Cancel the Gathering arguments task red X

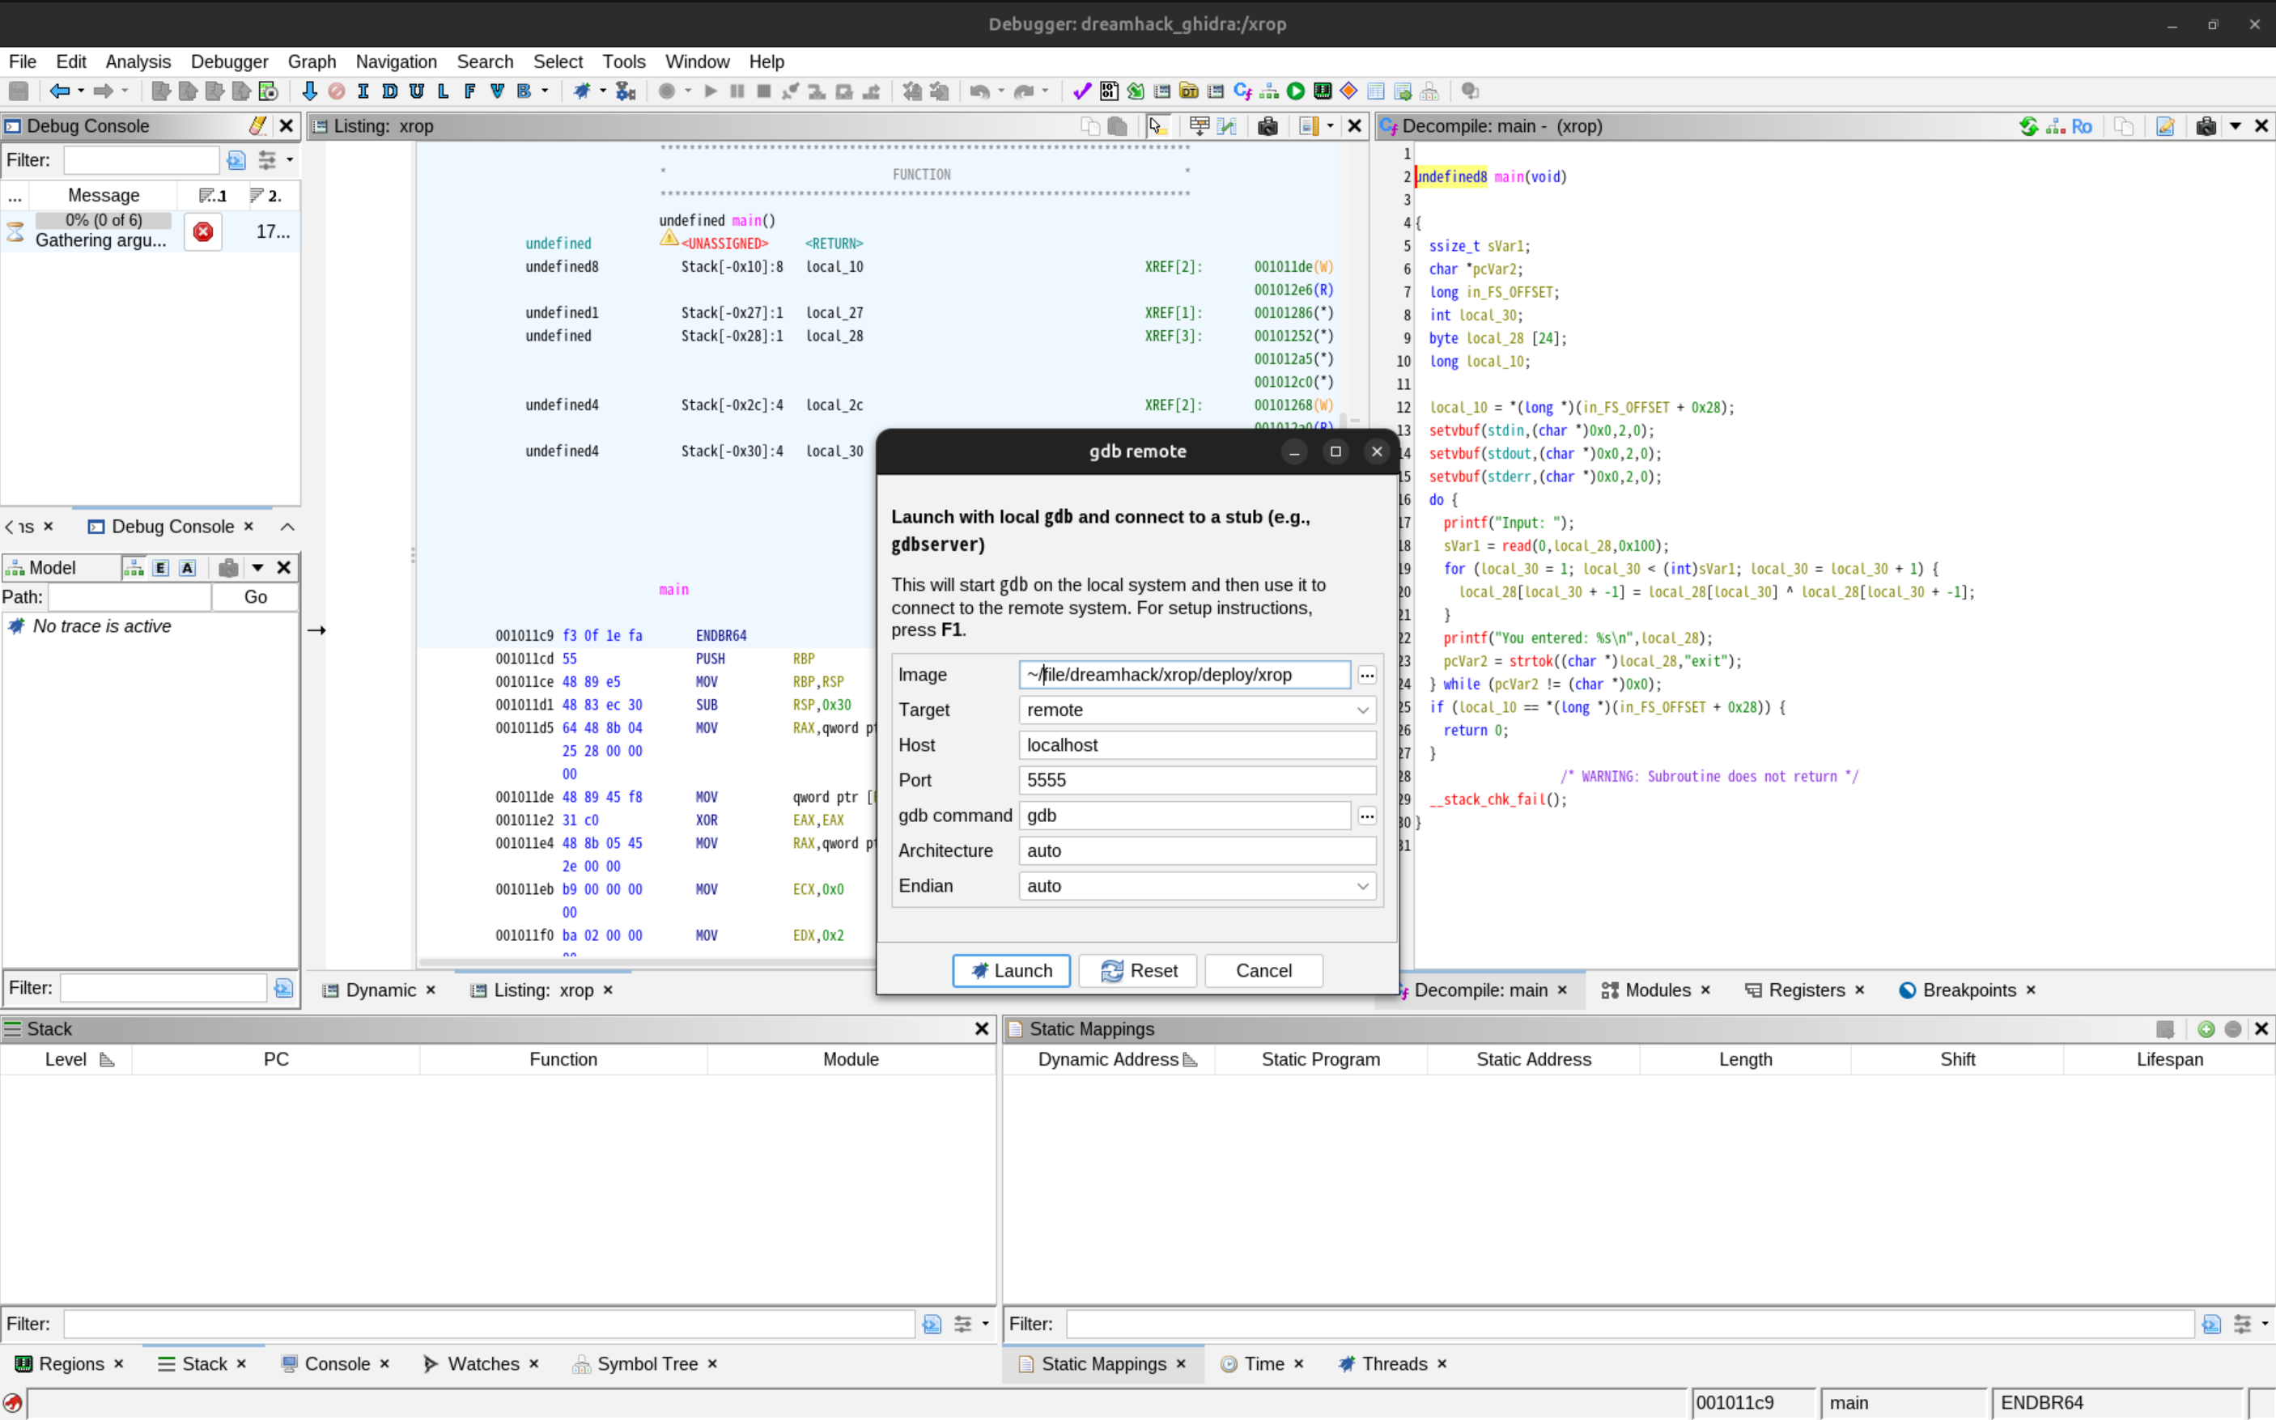[x=203, y=231]
